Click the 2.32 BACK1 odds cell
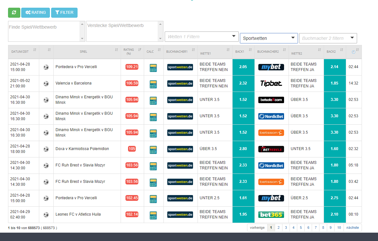 pyautogui.click(x=243, y=83)
